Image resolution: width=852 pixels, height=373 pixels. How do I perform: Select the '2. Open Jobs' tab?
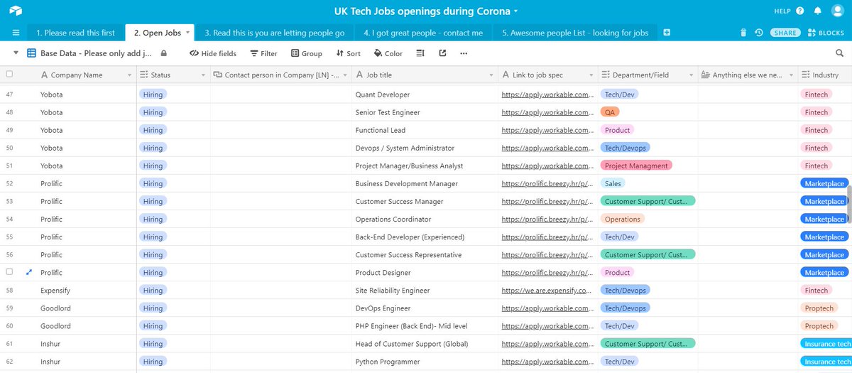point(158,33)
